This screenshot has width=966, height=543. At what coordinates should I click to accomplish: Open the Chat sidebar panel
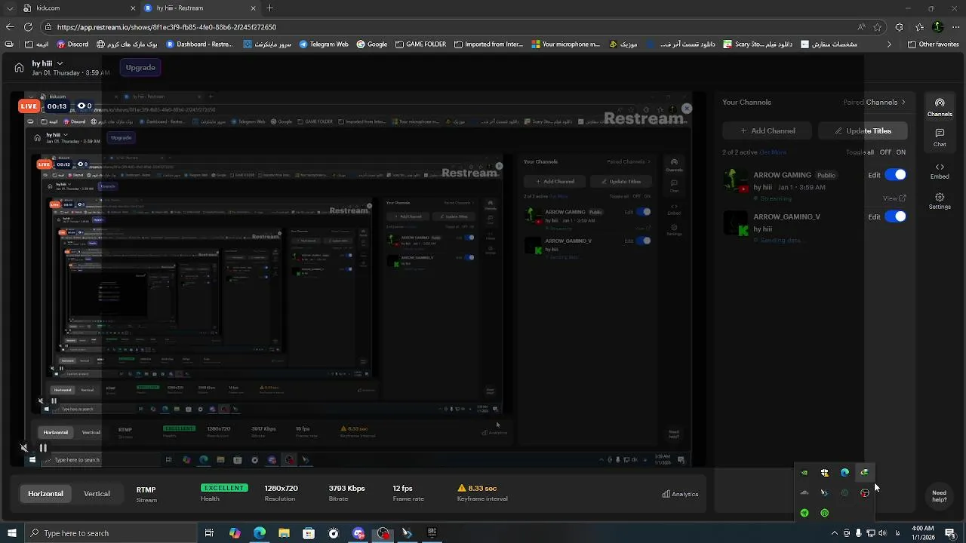tap(940, 137)
